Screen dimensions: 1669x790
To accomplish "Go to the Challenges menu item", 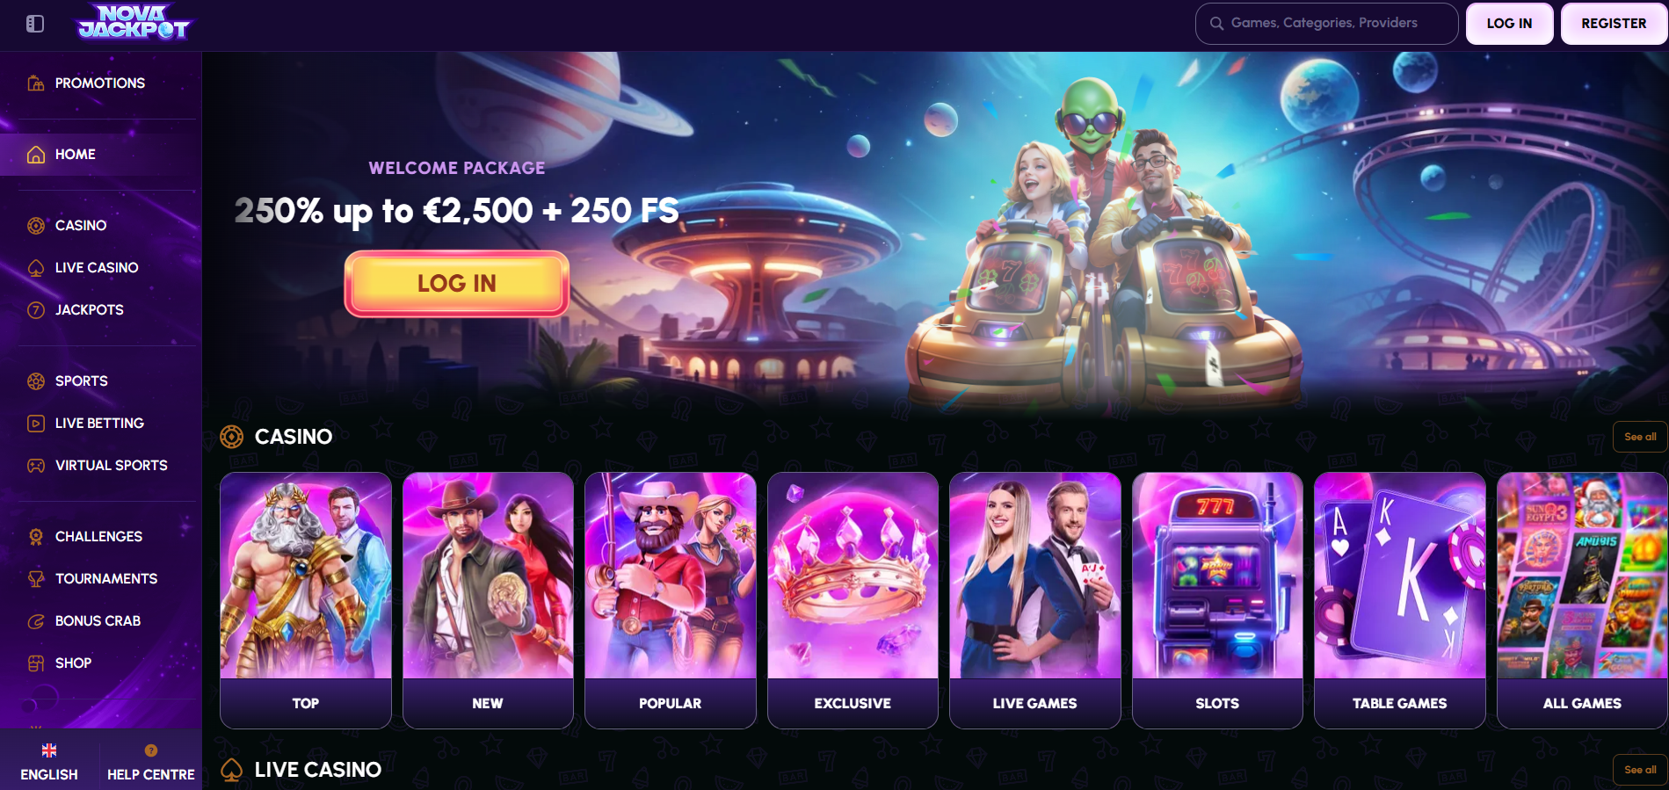I will click(98, 536).
